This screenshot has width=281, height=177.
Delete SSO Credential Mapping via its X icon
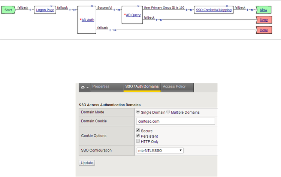(x=227, y=6)
